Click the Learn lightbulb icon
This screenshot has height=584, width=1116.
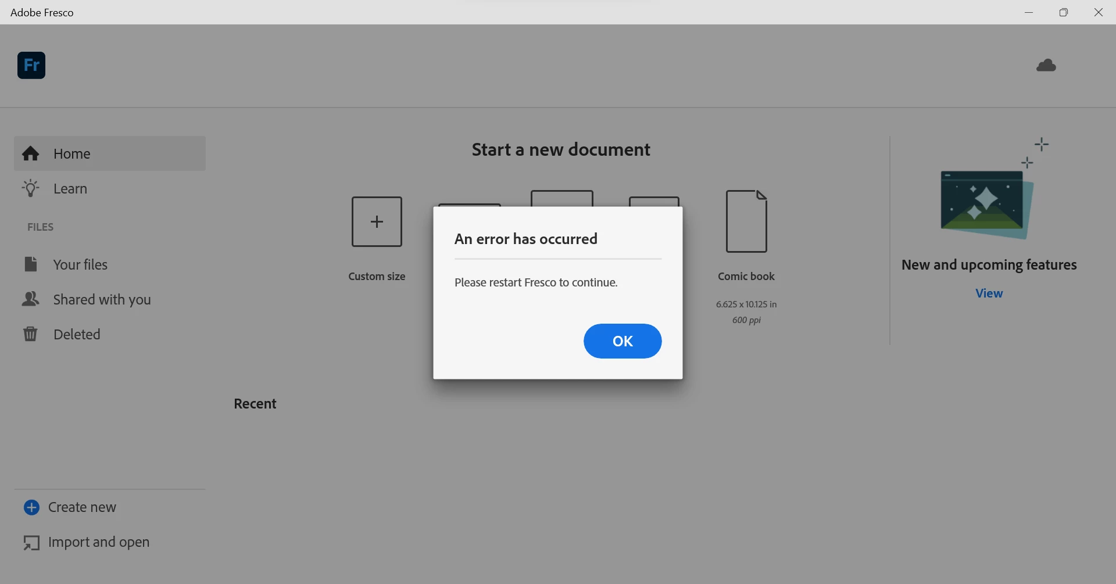[31, 188]
